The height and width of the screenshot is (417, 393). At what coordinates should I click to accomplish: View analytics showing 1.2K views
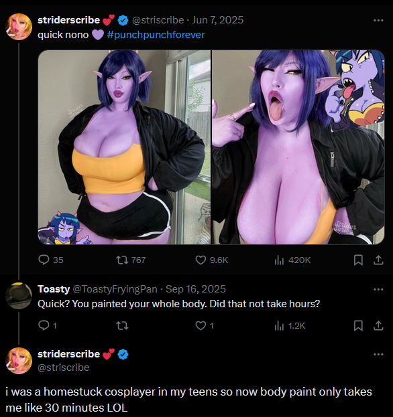pyautogui.click(x=290, y=325)
